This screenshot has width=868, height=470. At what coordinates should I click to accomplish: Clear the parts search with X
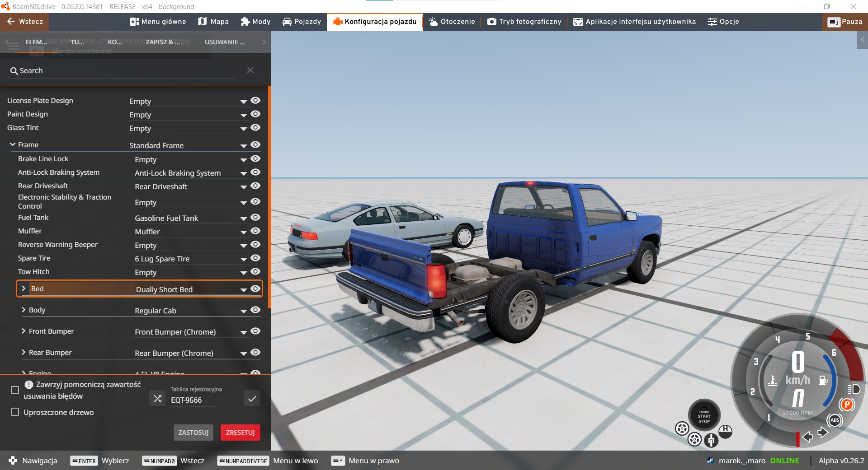(250, 70)
